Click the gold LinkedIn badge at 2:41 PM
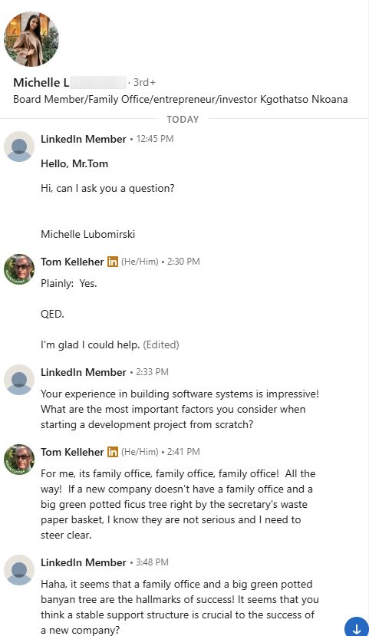 pos(113,452)
